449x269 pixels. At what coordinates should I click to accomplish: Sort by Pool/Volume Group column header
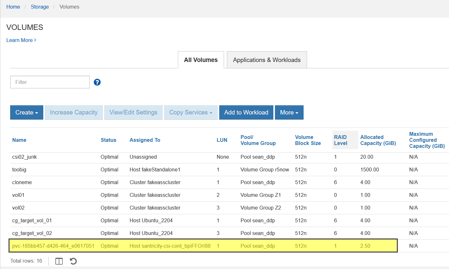point(258,140)
